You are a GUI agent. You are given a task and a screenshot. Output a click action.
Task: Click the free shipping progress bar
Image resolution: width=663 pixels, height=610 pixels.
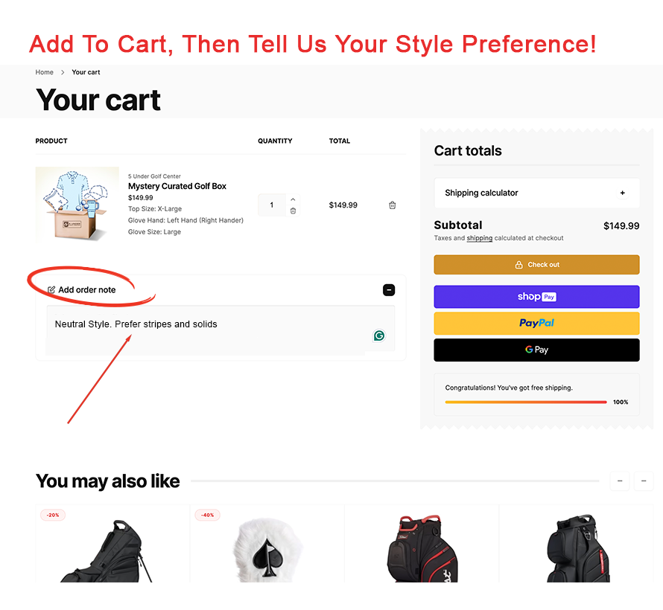526,402
